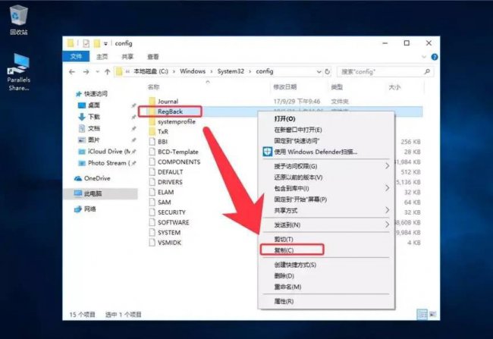Select the RegBack folder

click(x=170, y=111)
